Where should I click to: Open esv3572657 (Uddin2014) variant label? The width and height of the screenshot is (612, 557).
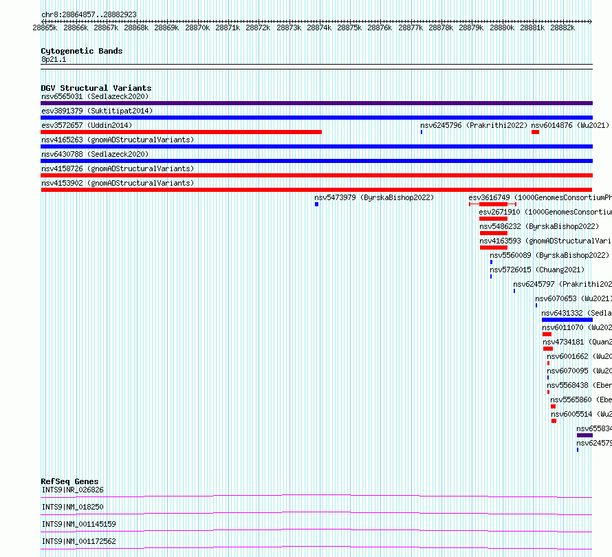click(x=87, y=125)
